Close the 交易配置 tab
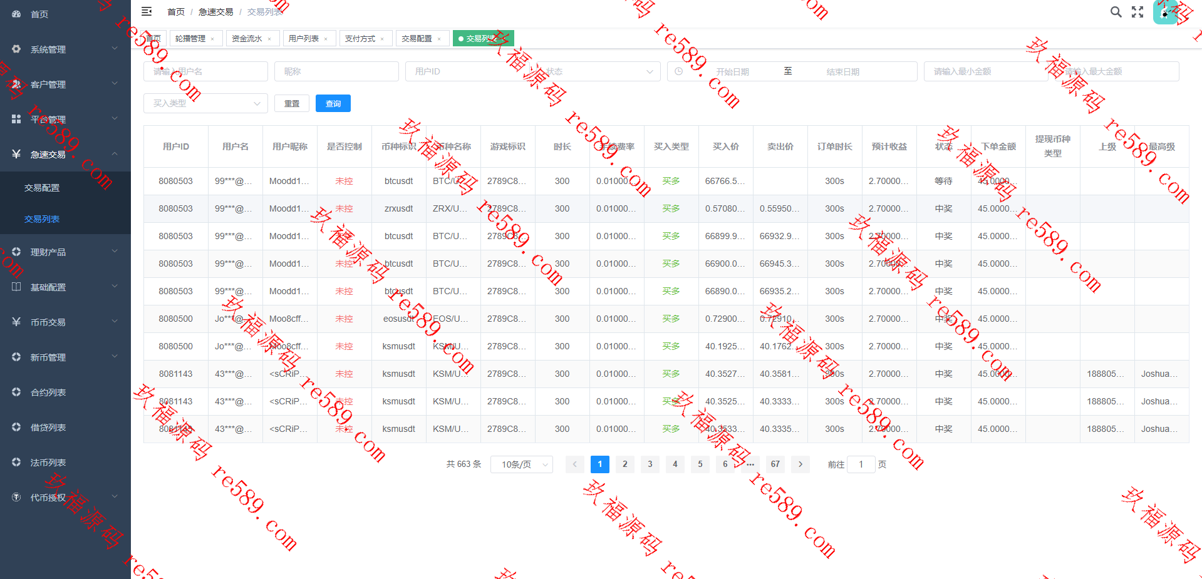Screen dimensions: 1202x579 (439, 39)
